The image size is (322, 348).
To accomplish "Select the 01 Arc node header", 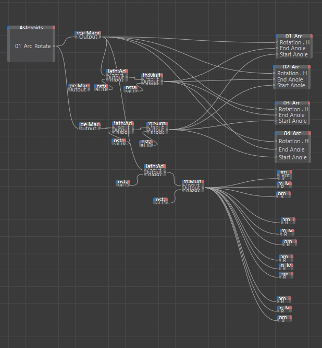I will (x=293, y=36).
